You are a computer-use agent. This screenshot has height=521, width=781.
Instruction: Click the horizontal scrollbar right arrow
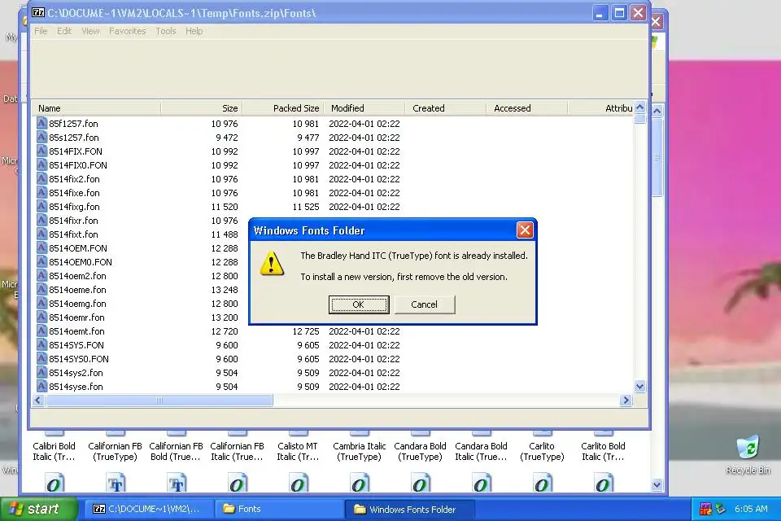626,400
